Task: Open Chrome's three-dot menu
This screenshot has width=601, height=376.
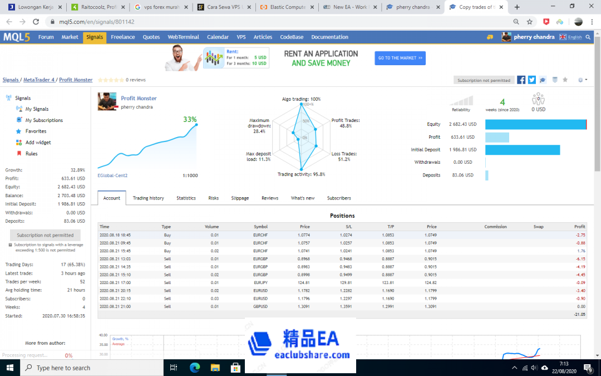Action: coord(592,22)
